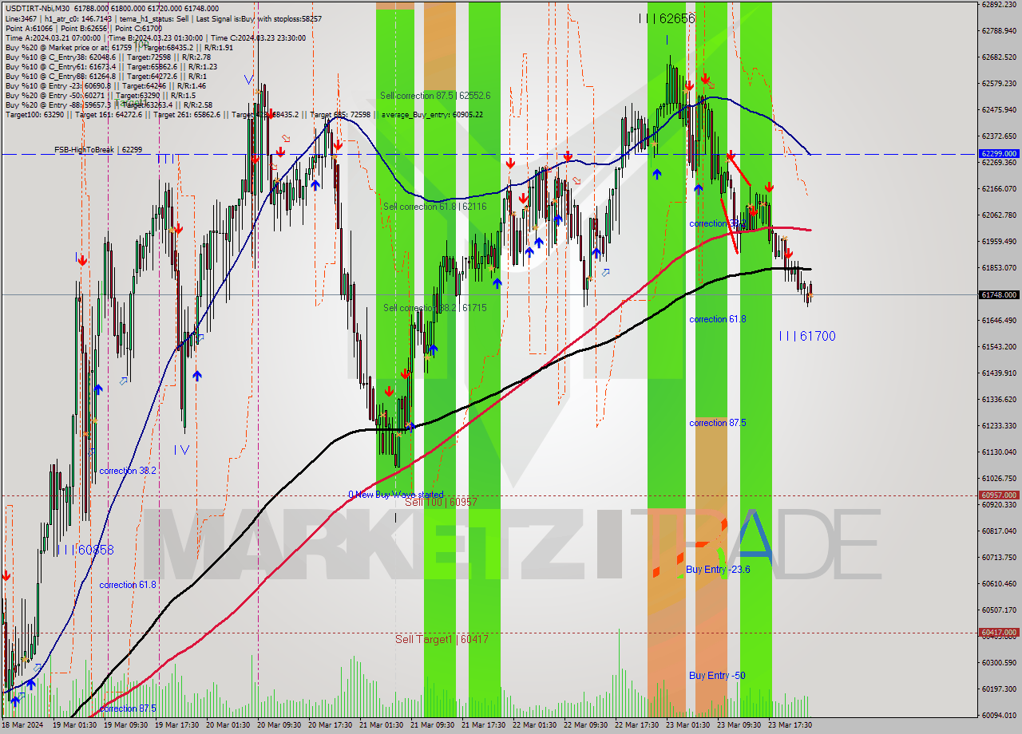Click the 62372.650 price axis label
The height and width of the screenshot is (734, 1022).
[999, 136]
